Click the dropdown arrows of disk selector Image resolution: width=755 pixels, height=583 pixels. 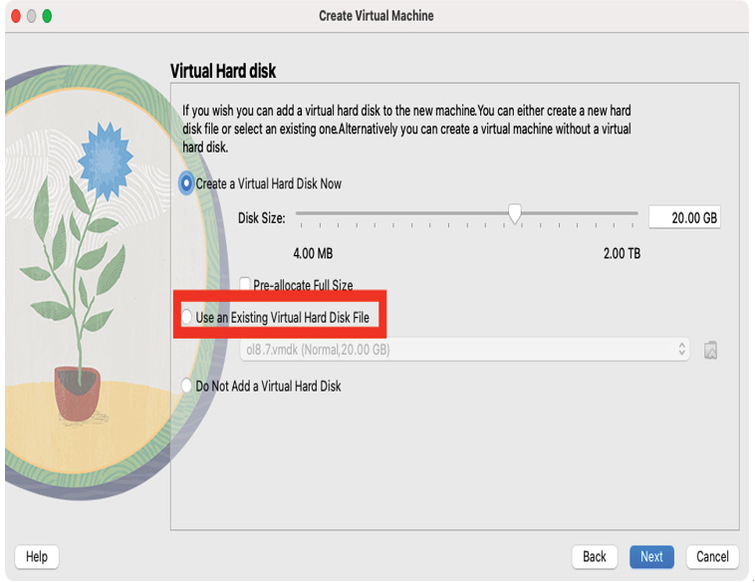click(682, 349)
